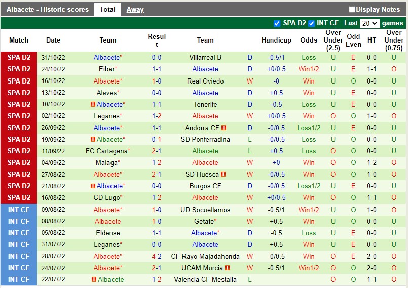Screen dimensions: 408x288
Task: Click the 2-1 result for FC Cartagena match
Action: pos(157,151)
